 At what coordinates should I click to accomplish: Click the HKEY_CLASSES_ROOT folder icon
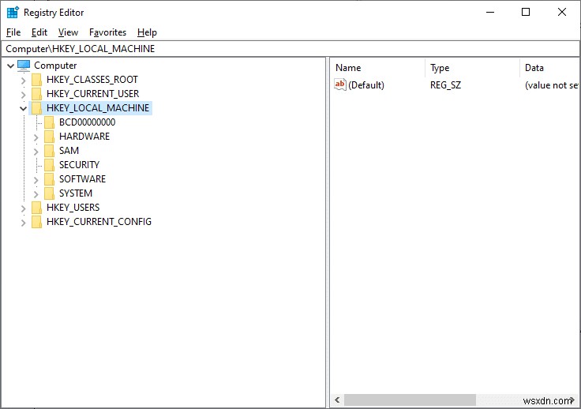[36, 80]
